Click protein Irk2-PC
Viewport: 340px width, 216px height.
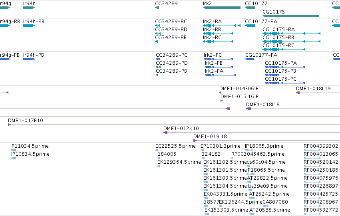tap(213, 55)
